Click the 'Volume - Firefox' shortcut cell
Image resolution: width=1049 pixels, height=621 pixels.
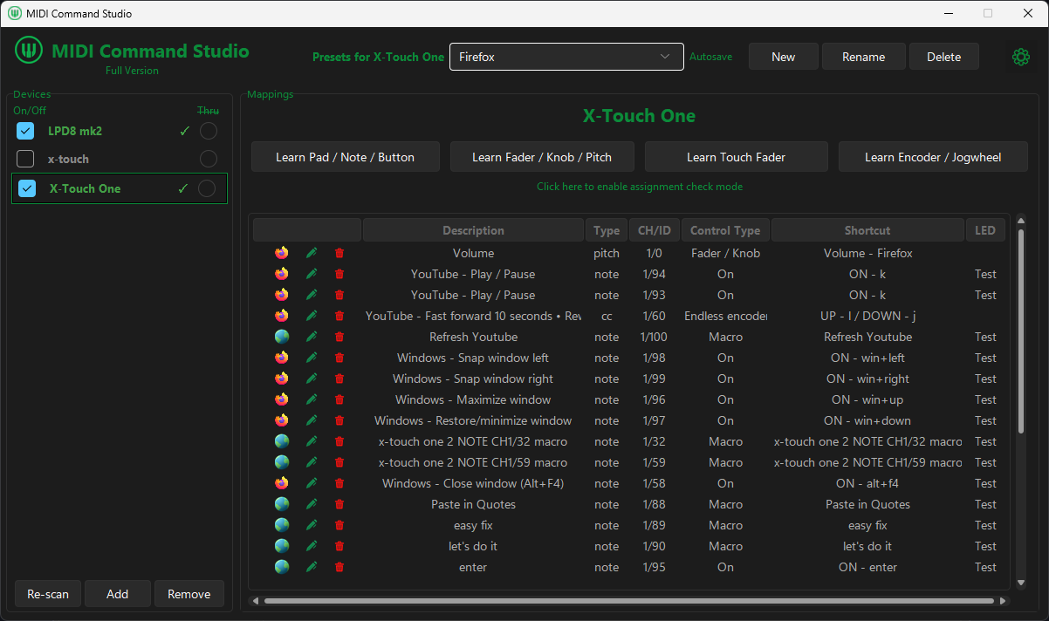867,253
